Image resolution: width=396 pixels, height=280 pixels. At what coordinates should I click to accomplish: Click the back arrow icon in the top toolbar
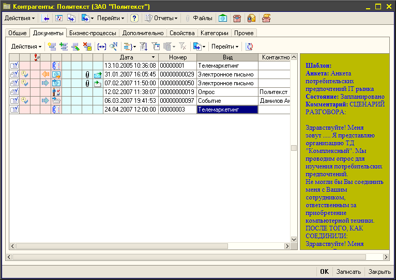[x=46, y=18]
